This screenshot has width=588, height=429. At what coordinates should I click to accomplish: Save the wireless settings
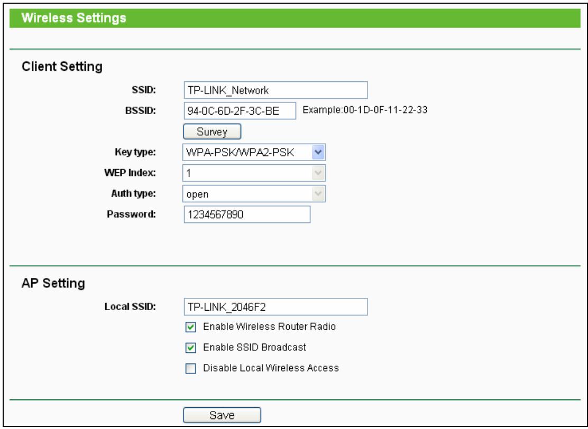coord(222,415)
